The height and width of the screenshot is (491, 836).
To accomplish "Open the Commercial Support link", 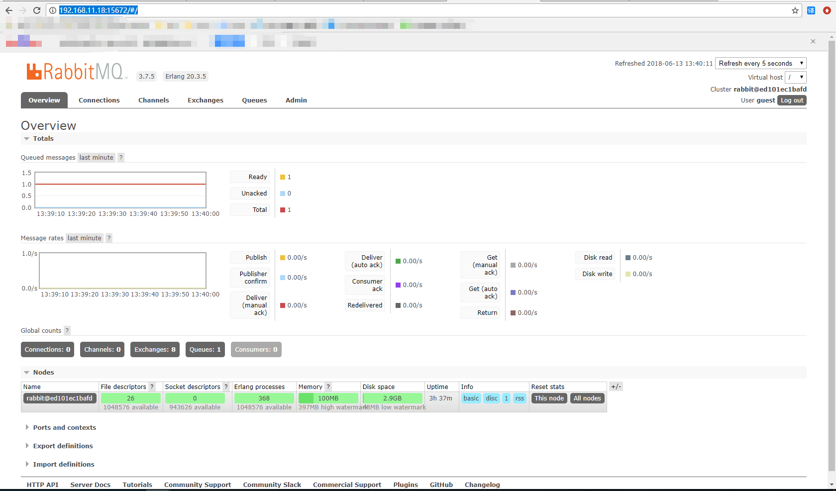I will coord(347,485).
